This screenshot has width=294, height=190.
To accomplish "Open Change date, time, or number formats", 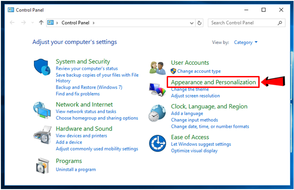I will coord(210,126).
